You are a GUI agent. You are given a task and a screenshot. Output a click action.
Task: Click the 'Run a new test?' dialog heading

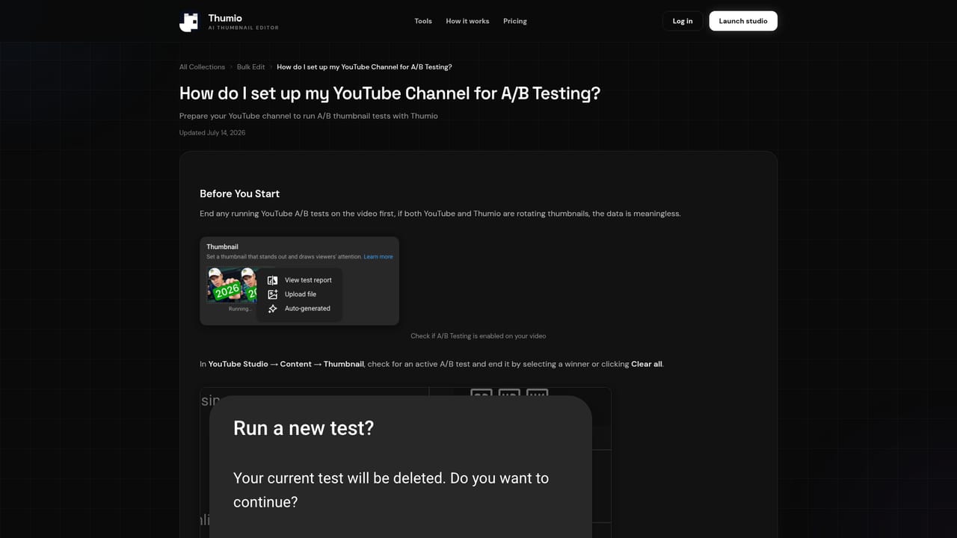point(304,428)
